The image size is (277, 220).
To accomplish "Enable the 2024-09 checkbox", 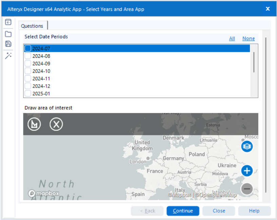I will pyautogui.click(x=28, y=63).
